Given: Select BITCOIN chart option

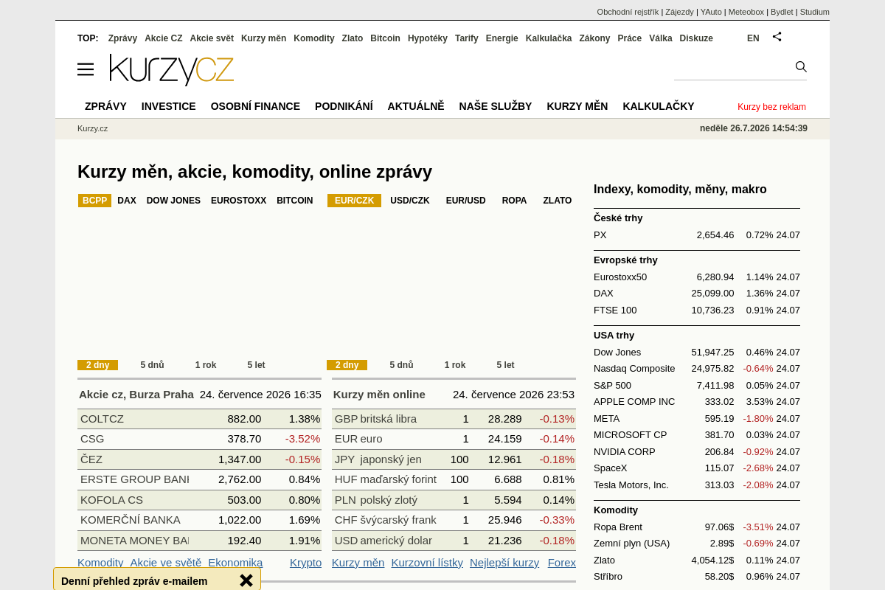Looking at the screenshot, I should 295,201.
